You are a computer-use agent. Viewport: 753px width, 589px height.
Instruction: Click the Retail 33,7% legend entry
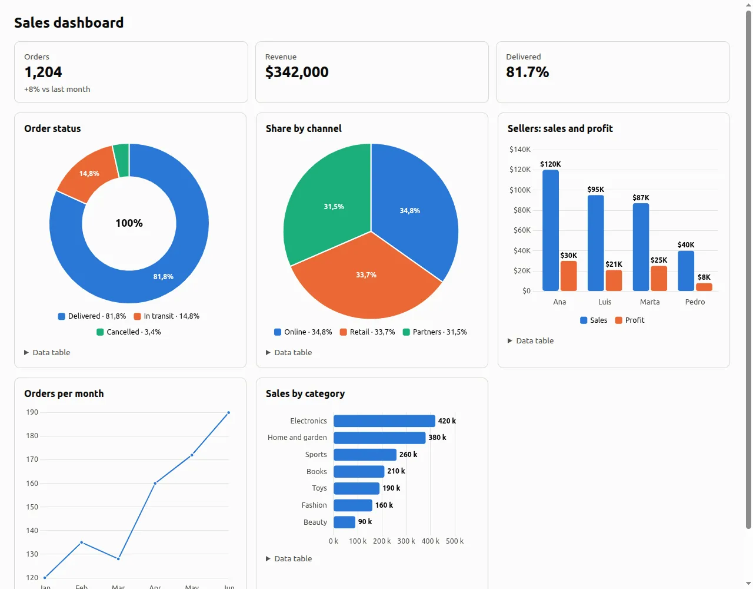pyautogui.click(x=368, y=332)
